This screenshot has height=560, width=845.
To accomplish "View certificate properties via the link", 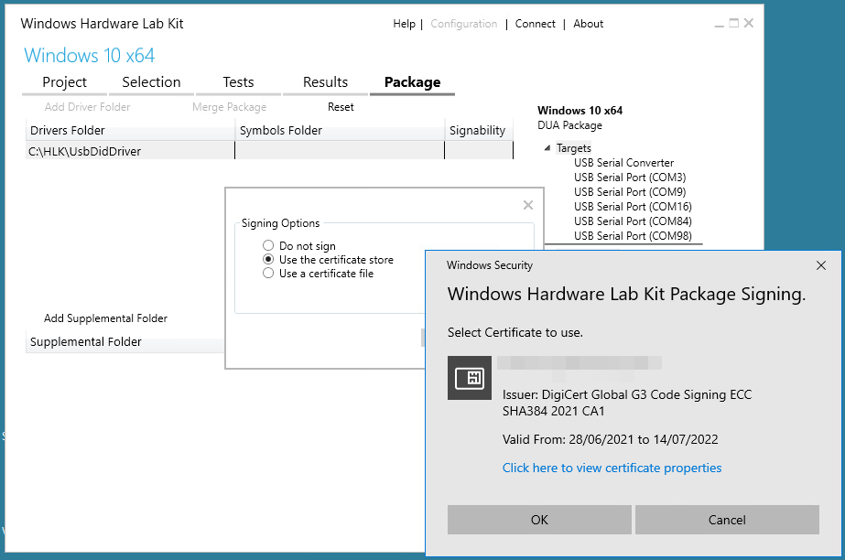I will [x=612, y=467].
